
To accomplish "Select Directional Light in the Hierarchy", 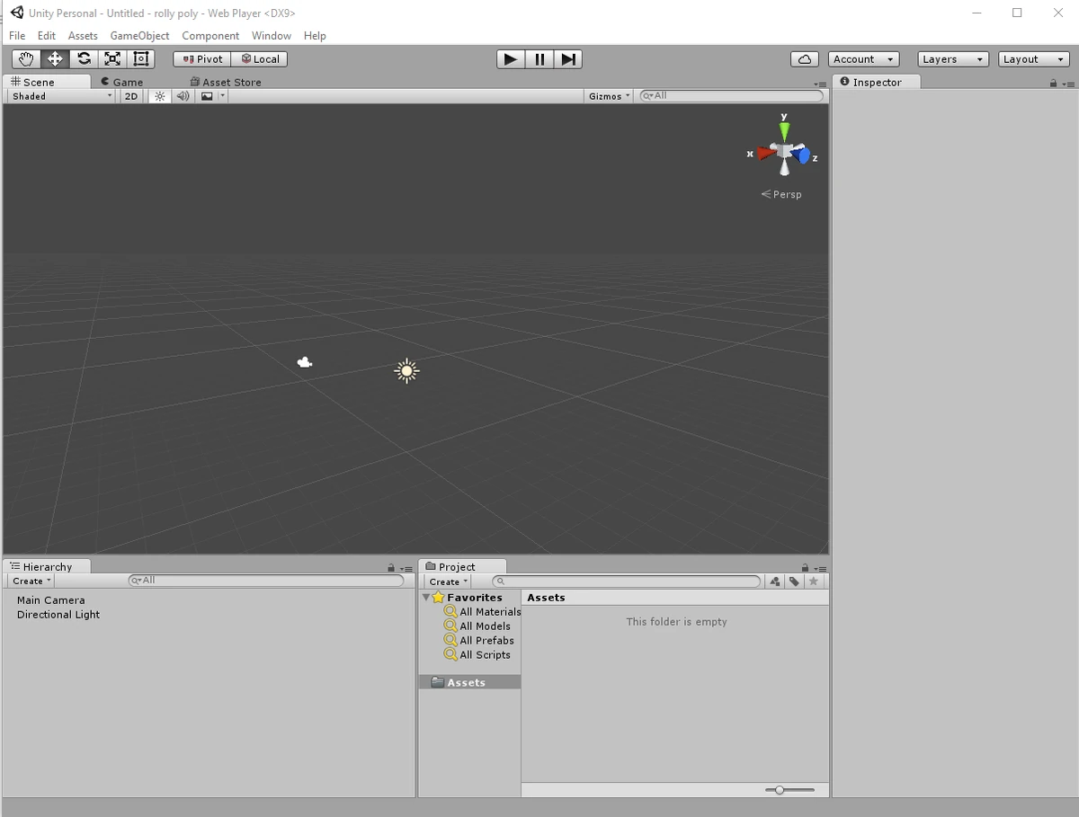I will [58, 615].
